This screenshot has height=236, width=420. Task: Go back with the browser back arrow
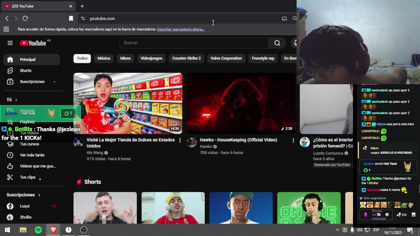click(x=7, y=19)
